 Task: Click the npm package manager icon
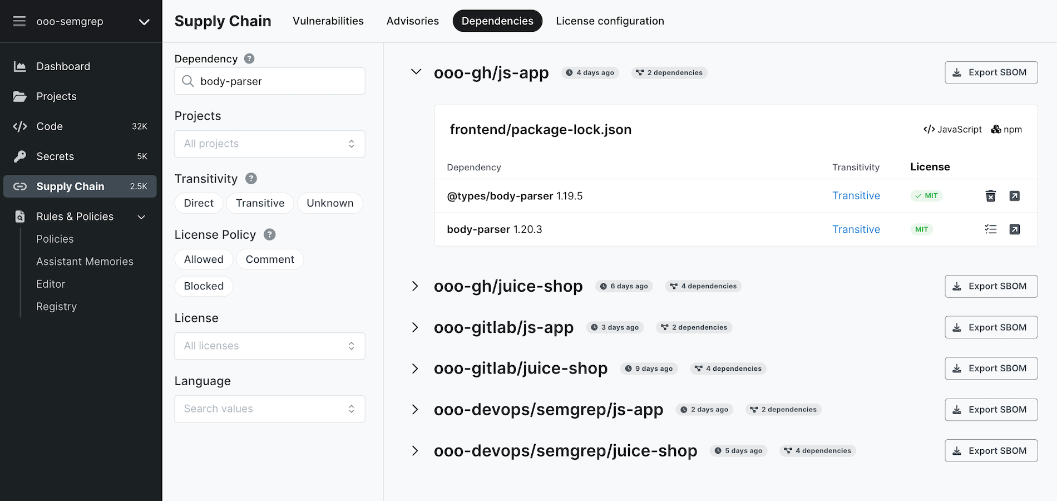pyautogui.click(x=995, y=129)
